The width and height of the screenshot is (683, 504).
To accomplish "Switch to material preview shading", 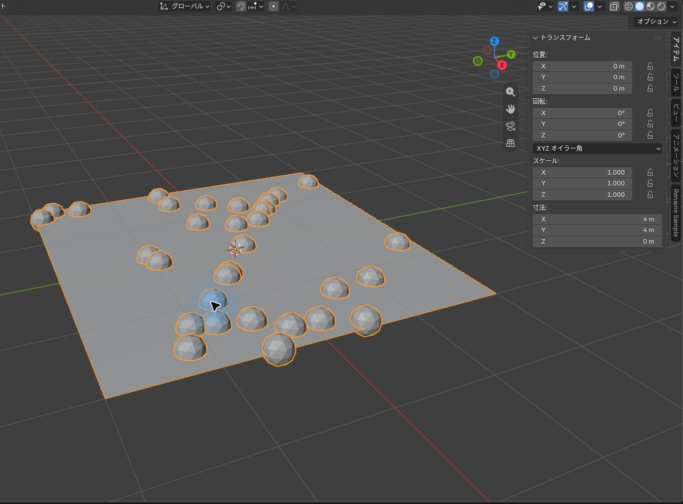I will [650, 6].
